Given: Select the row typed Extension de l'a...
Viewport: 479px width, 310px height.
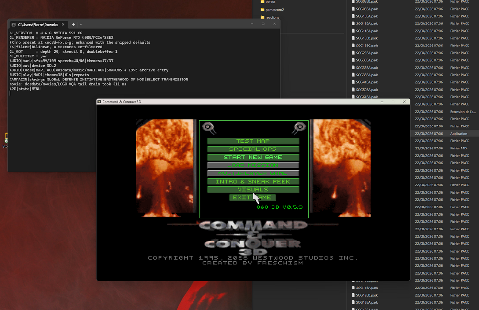Looking at the screenshot, I should (445, 112).
